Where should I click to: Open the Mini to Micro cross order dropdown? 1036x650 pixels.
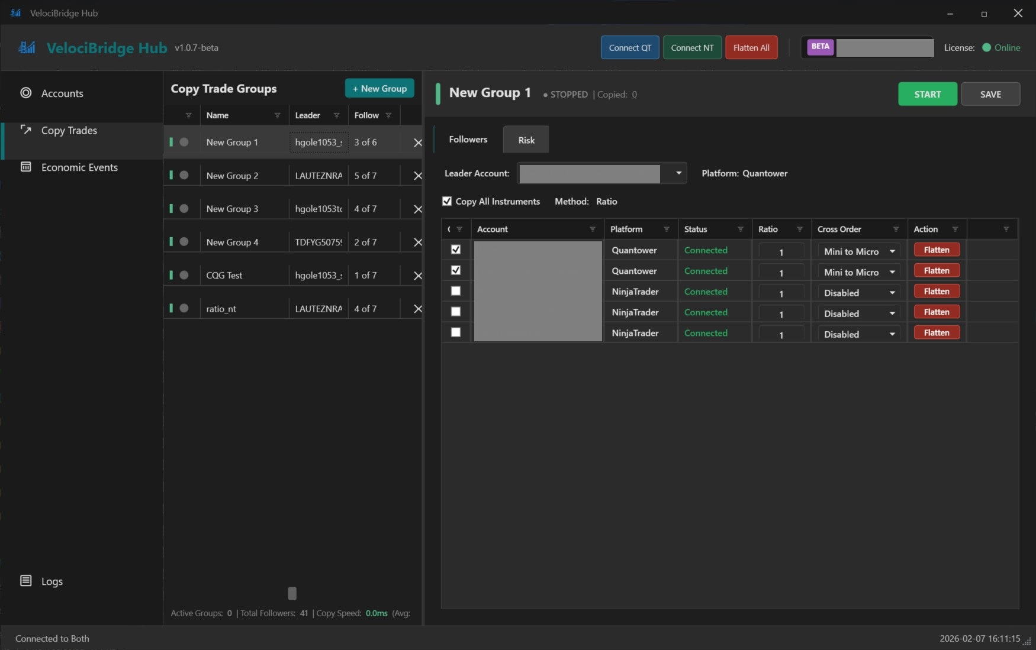point(858,251)
